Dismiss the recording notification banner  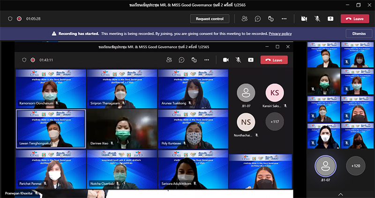(x=359, y=34)
